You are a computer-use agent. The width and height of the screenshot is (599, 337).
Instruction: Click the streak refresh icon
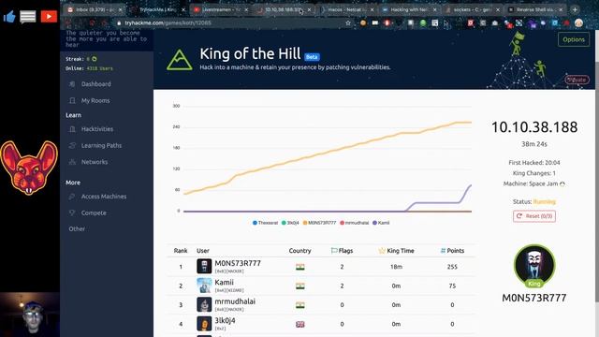pos(95,59)
